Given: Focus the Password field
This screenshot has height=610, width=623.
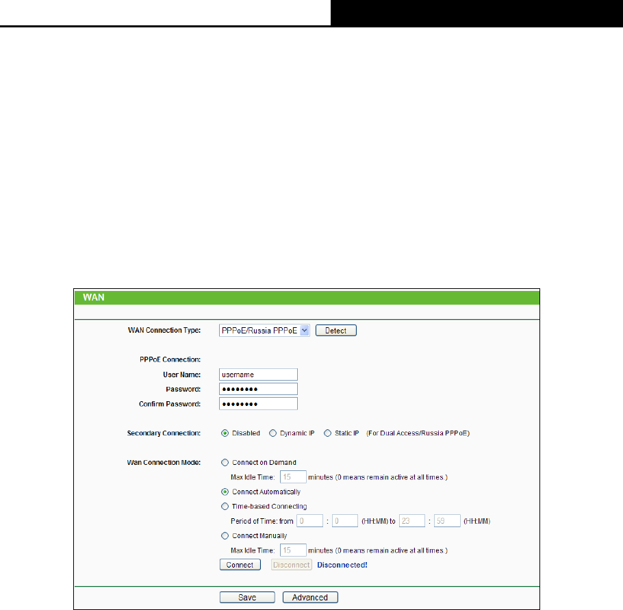Looking at the screenshot, I should click(x=258, y=389).
